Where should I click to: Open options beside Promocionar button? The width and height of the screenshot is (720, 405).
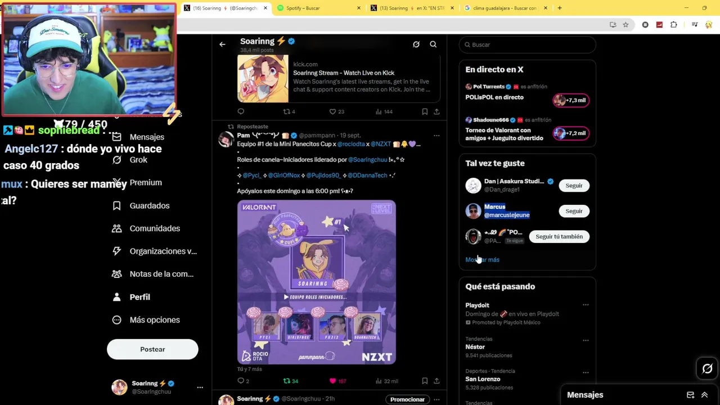(436, 399)
